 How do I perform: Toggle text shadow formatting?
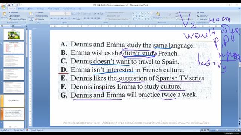coord(66,18)
